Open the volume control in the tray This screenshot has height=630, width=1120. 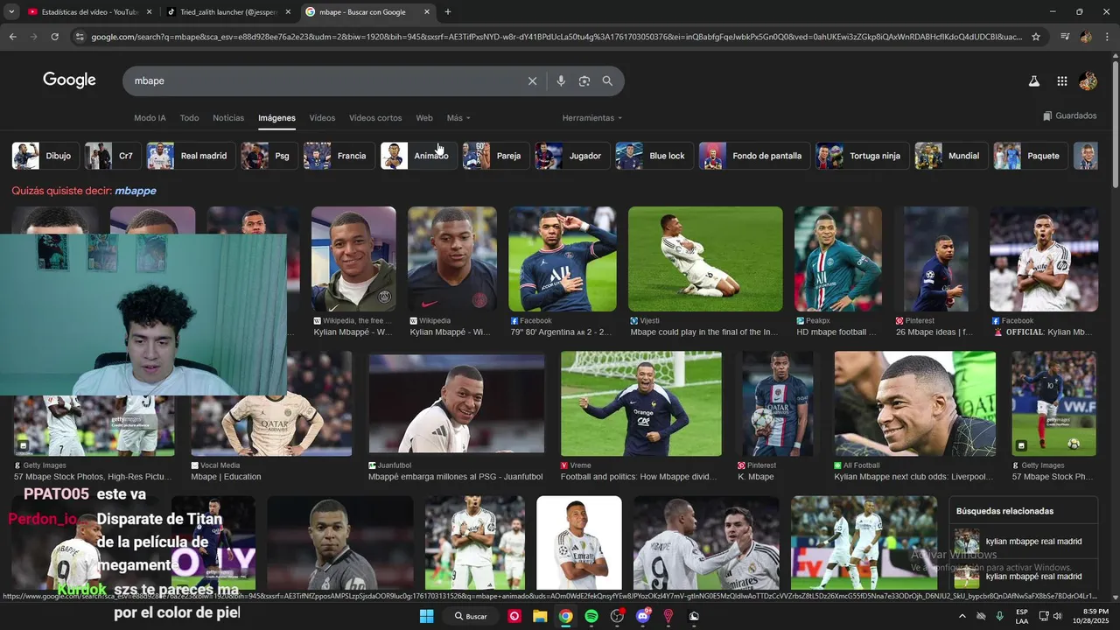(x=1057, y=616)
